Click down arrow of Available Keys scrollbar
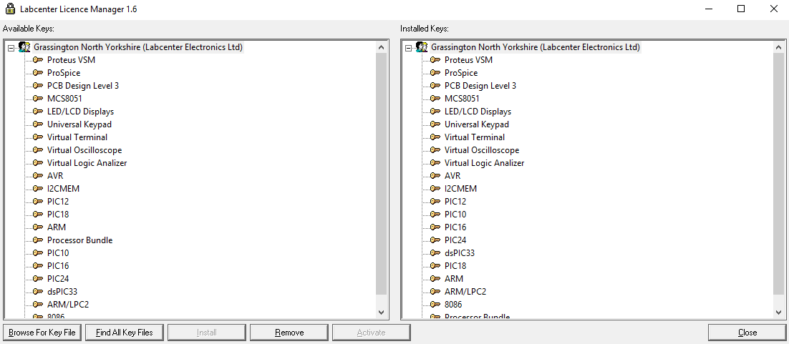 click(381, 312)
